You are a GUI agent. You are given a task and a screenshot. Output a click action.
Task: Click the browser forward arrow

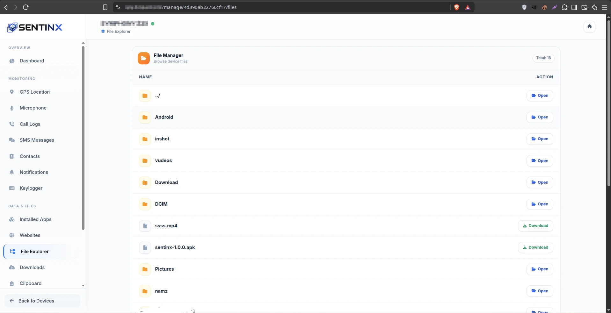tap(16, 7)
